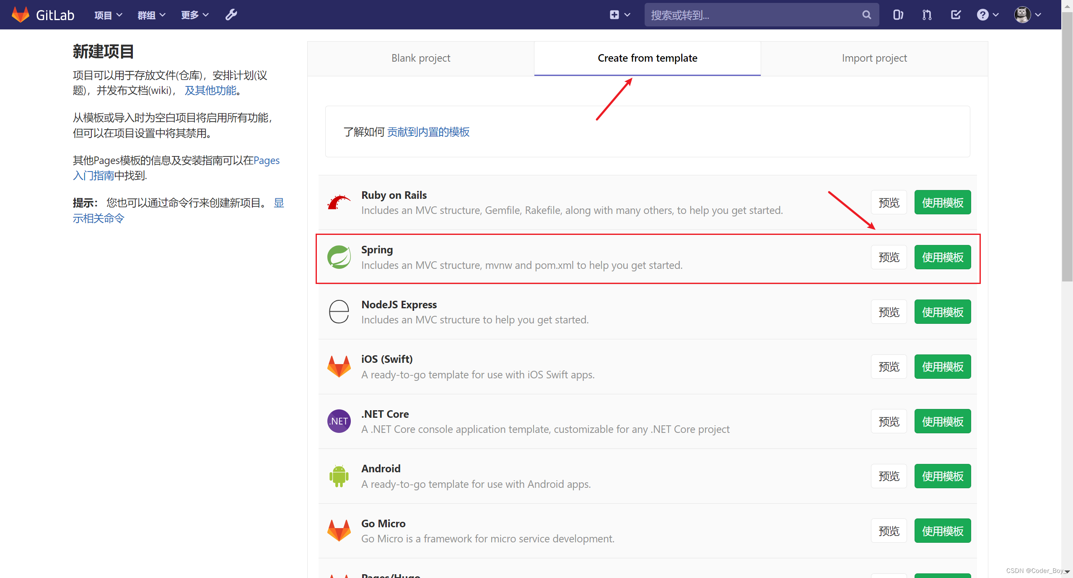Use the Ruby on Rails template
1073x578 pixels.
[x=942, y=203]
